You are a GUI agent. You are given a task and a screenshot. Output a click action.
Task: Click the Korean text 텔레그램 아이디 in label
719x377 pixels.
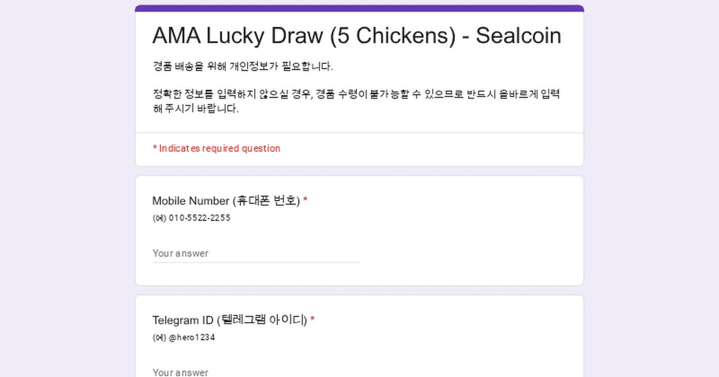(x=264, y=320)
